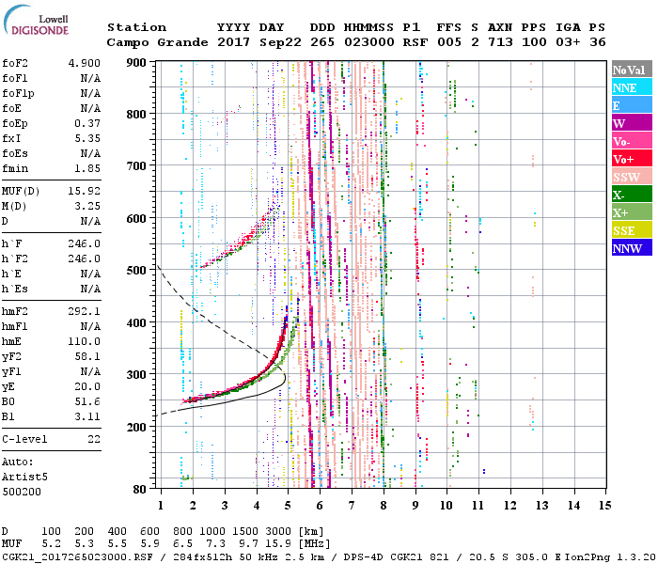Viewport: 658px width, 564px height.
Task: Click the NNE legend color box
Action: coord(632,87)
